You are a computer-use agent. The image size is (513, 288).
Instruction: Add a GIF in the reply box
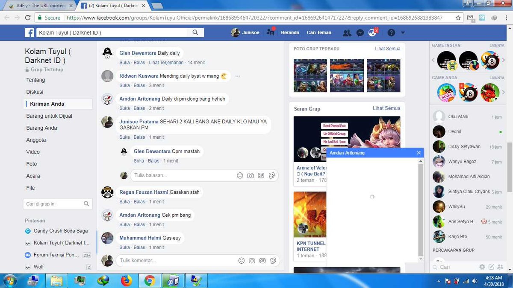pyautogui.click(x=261, y=175)
